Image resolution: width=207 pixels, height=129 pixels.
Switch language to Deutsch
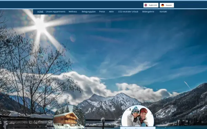pyautogui.click(x=167, y=5)
